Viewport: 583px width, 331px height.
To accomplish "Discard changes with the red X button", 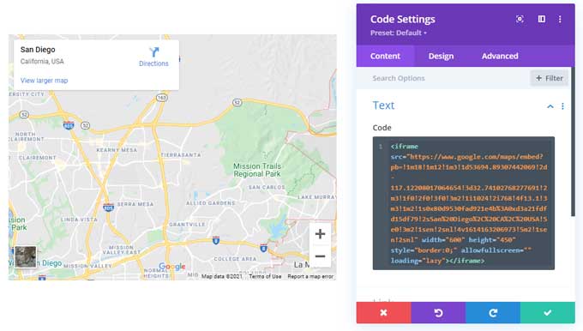I will point(384,312).
